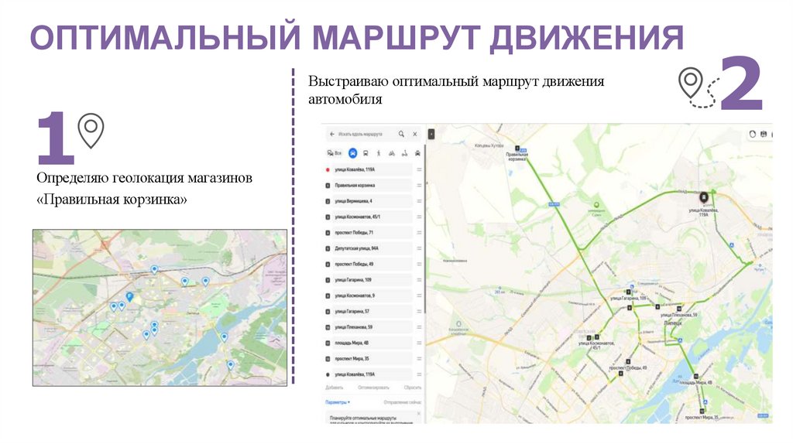
Task: Click the route panel vertical scrollbar
Action: tap(424, 230)
